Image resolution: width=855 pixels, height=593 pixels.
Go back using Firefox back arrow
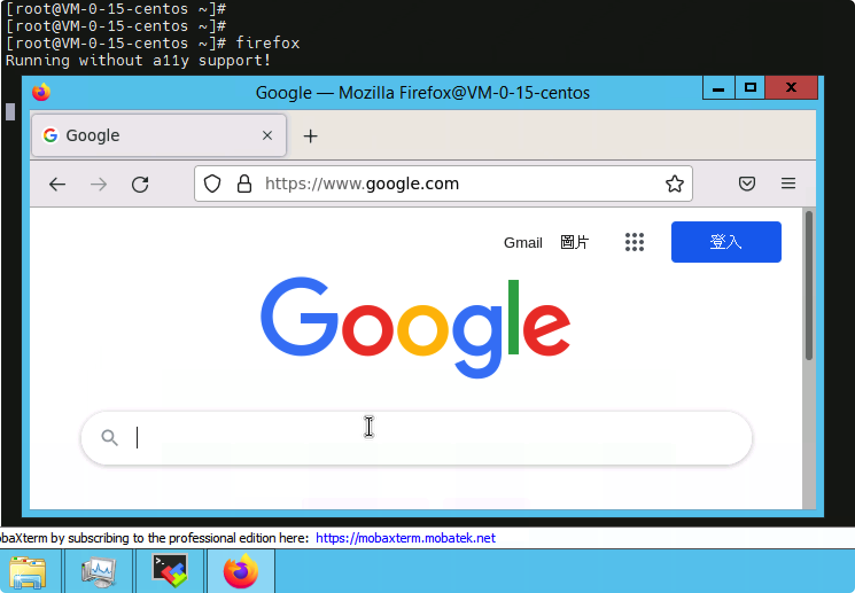tap(57, 184)
